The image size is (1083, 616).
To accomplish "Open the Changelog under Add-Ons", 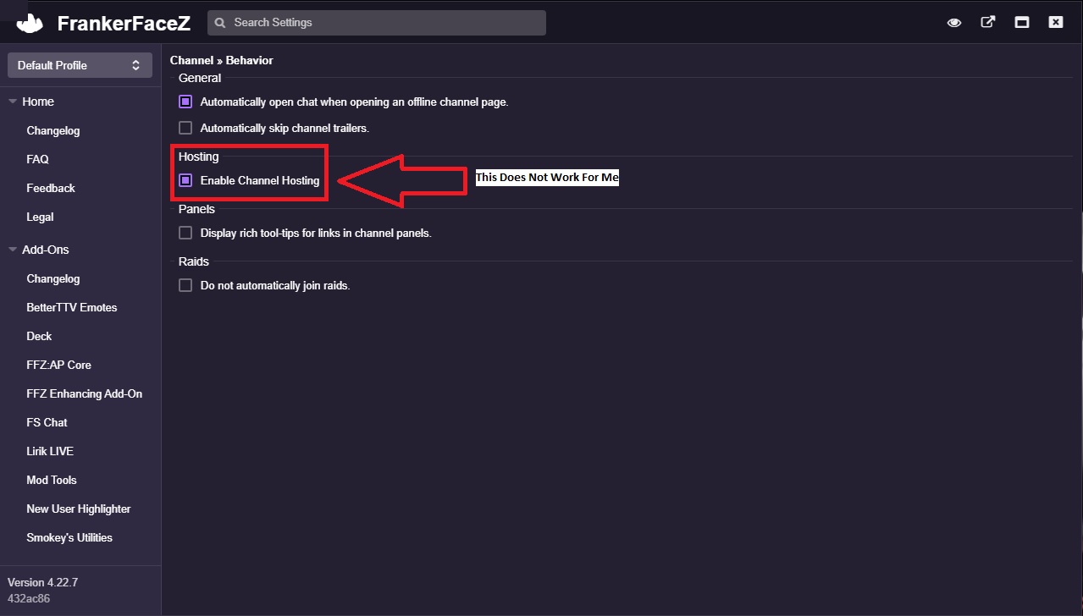I will pos(53,278).
